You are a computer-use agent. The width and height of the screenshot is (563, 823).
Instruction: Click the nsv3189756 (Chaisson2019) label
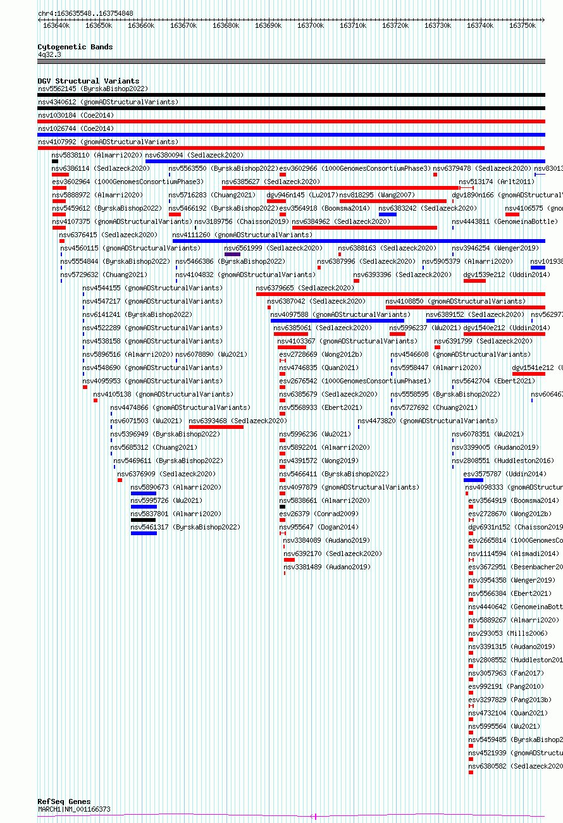(242, 221)
